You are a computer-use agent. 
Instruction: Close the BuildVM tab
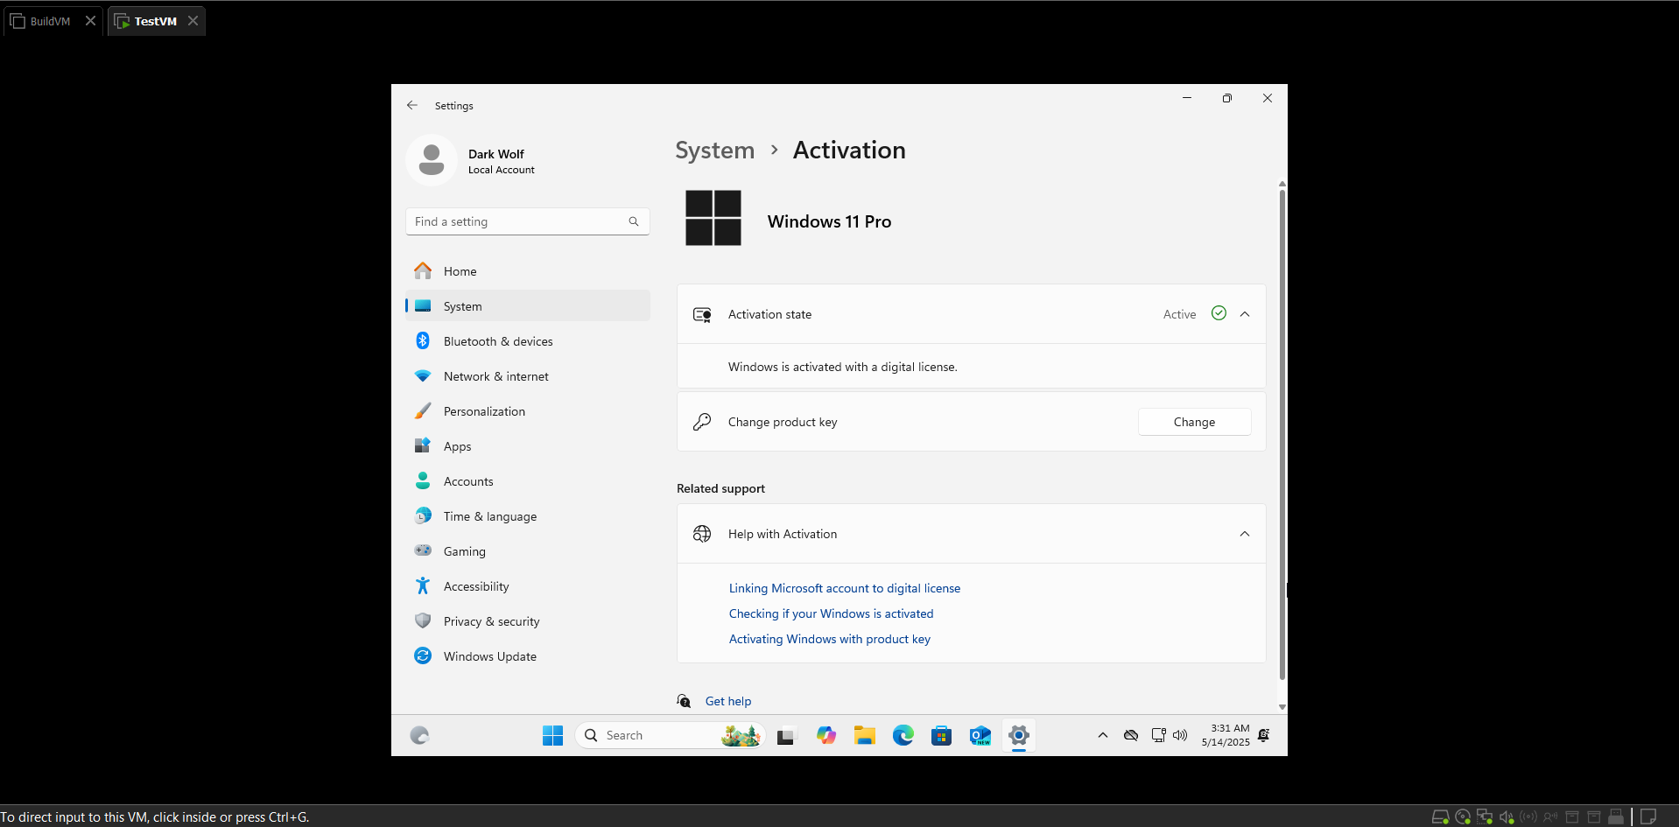click(x=90, y=21)
